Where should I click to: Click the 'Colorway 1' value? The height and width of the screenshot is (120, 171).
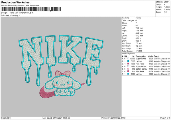click(x=15, y=15)
